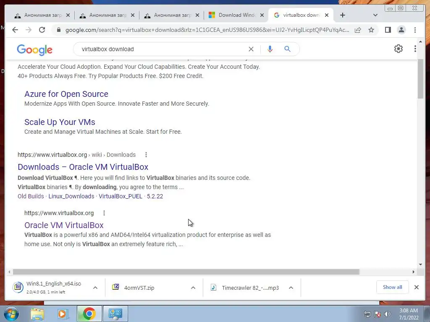This screenshot has width=430, height=322.
Task: Open more options for Oracle VM VirtualBox result
Action: (x=104, y=213)
